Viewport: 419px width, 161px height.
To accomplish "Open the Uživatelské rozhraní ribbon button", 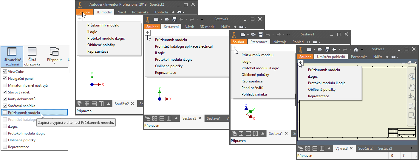I will click(12, 57).
